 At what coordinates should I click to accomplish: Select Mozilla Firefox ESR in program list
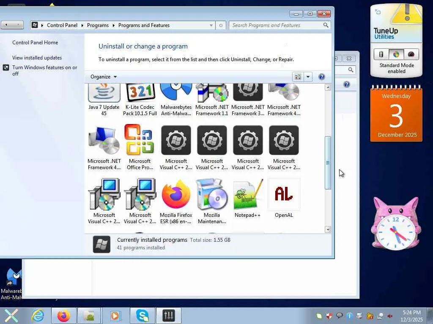pyautogui.click(x=176, y=201)
